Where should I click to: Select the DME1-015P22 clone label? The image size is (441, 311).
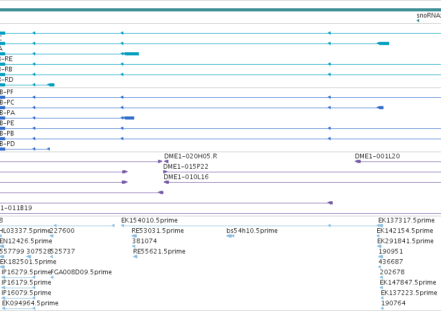click(186, 167)
